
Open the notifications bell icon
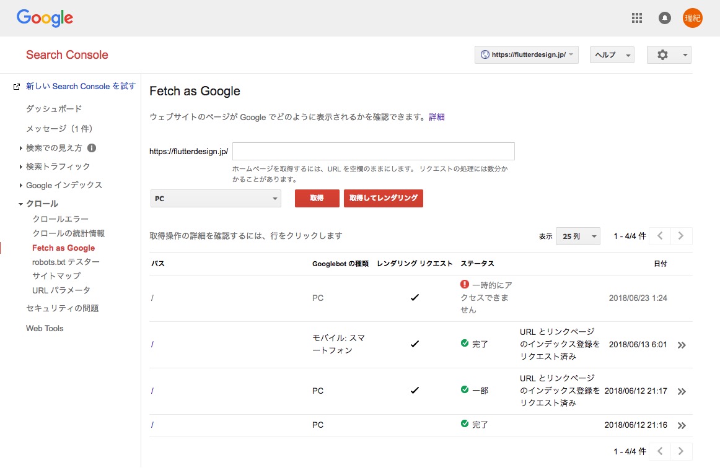[664, 18]
